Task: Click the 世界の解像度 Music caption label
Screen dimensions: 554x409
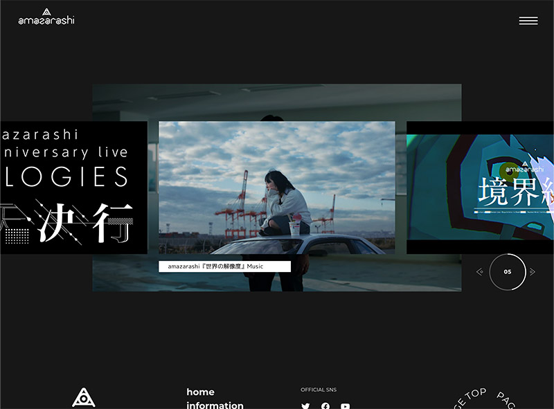Action: click(x=224, y=266)
